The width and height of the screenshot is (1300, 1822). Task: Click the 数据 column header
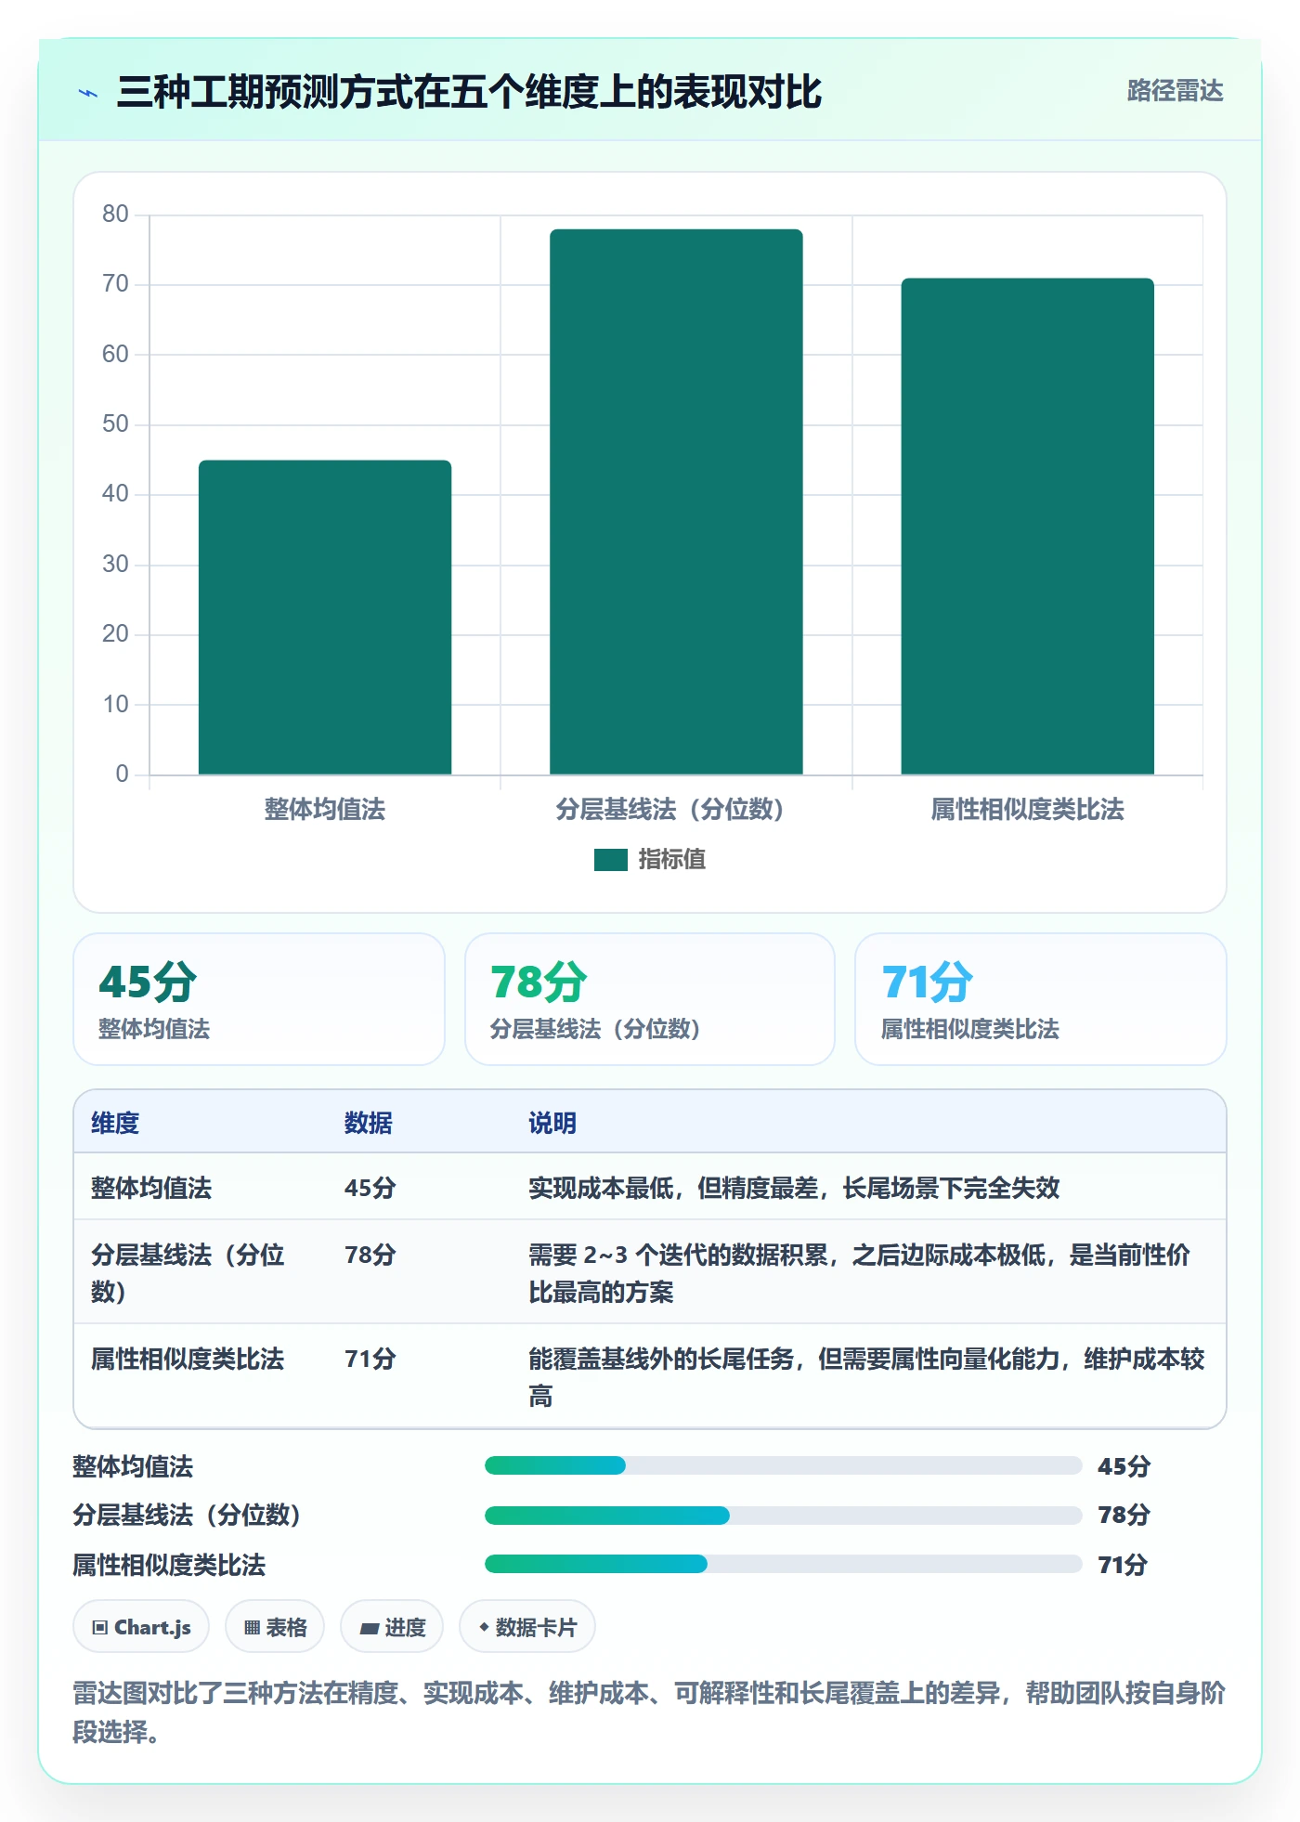[368, 1124]
